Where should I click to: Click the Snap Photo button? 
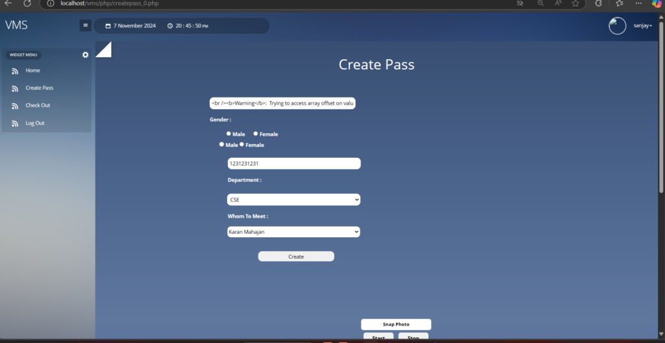tap(396, 324)
